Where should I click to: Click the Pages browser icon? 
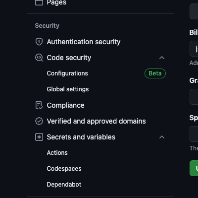point(39,2)
